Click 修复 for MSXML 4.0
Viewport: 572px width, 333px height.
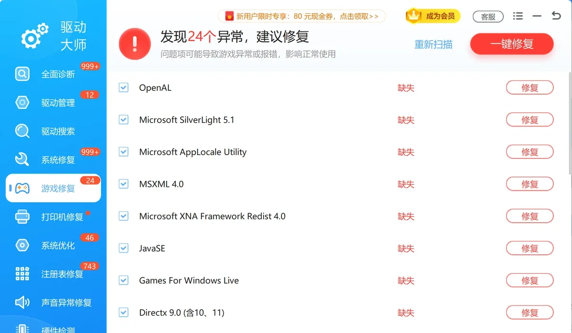pos(530,184)
